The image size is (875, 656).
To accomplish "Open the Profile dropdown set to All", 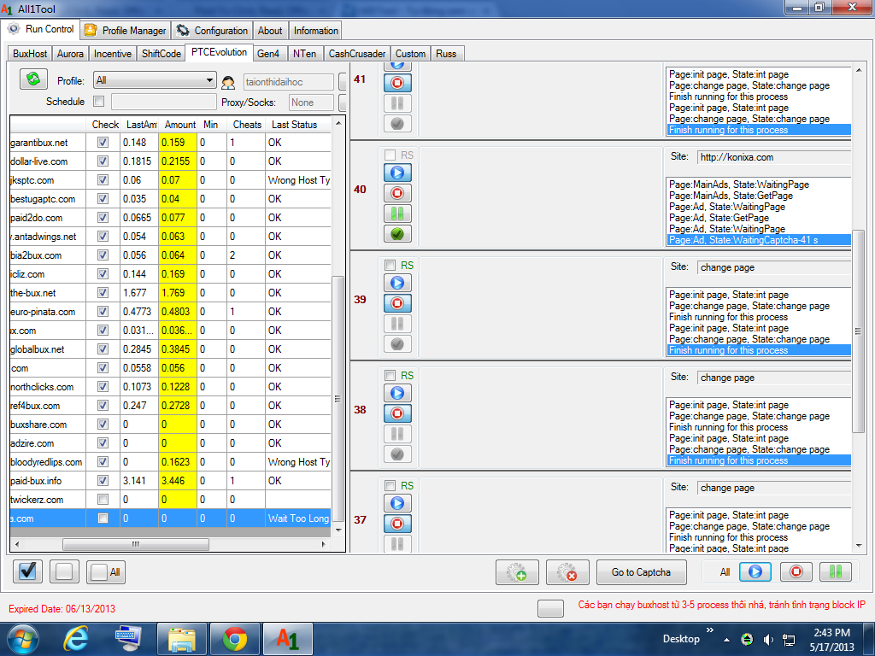I will tap(155, 80).
